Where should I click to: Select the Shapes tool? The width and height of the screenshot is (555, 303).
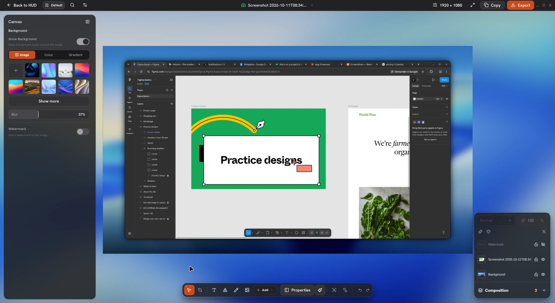point(225,290)
